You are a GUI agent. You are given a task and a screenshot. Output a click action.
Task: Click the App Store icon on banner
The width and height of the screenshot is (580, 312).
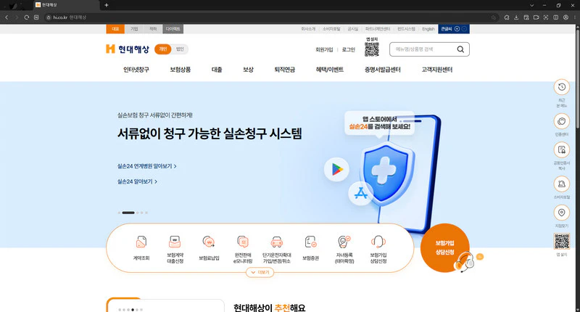coord(360,193)
